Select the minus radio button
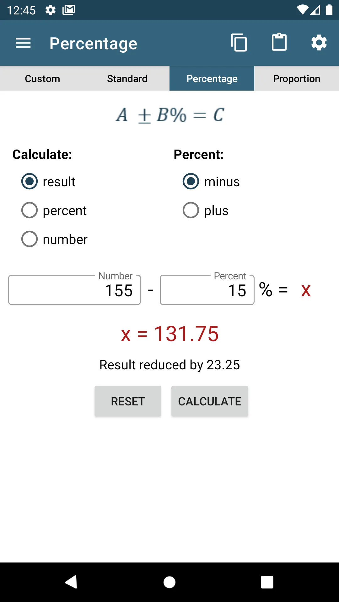This screenshot has height=602, width=339. [211, 182]
